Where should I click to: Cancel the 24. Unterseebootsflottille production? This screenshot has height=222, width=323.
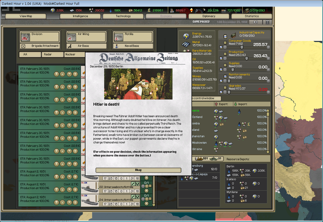[x=147, y=204]
